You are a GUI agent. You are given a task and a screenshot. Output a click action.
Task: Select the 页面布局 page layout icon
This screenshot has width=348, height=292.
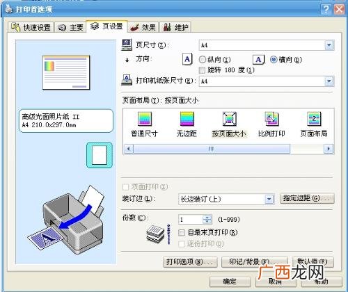click(x=314, y=119)
